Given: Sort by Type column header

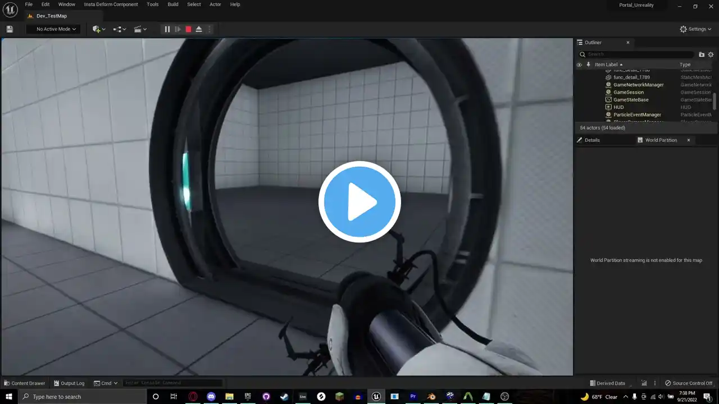Looking at the screenshot, I should [x=685, y=65].
